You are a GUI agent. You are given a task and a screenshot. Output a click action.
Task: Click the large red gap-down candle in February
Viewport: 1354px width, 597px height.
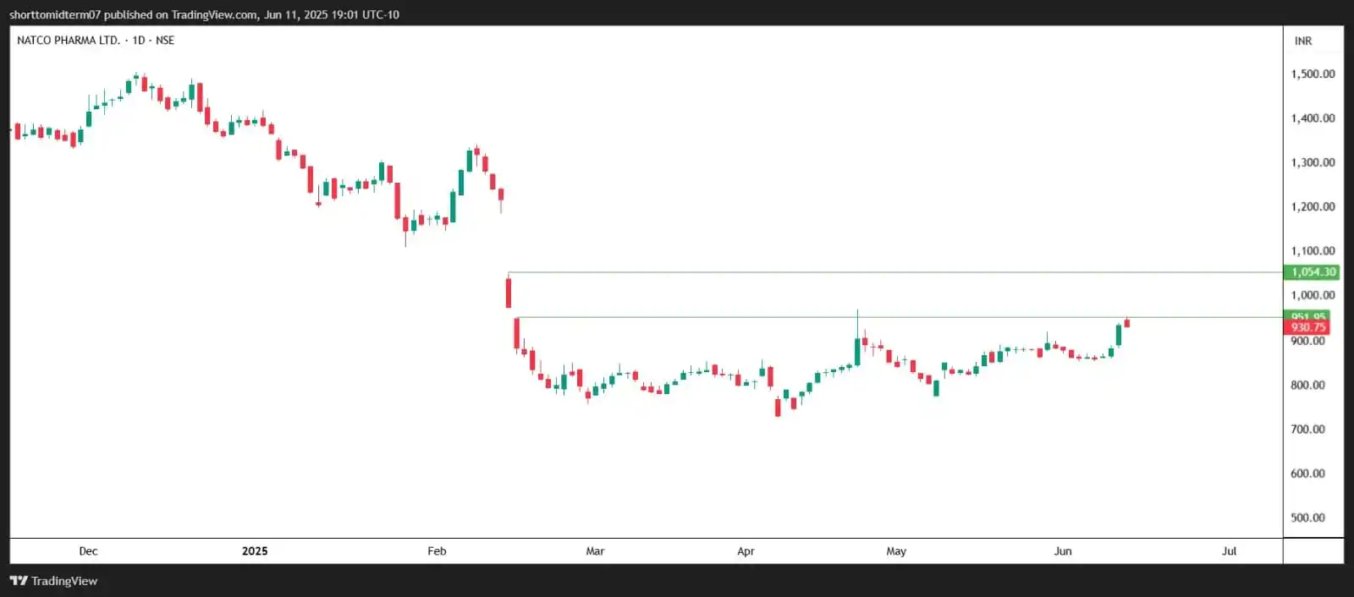[x=509, y=292]
